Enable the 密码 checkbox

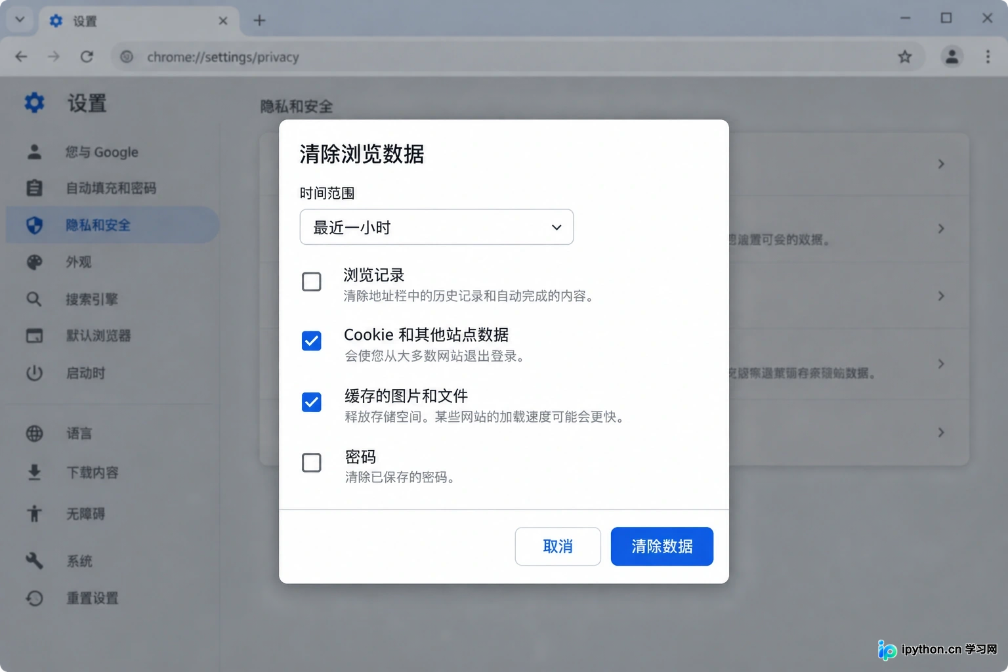(312, 463)
